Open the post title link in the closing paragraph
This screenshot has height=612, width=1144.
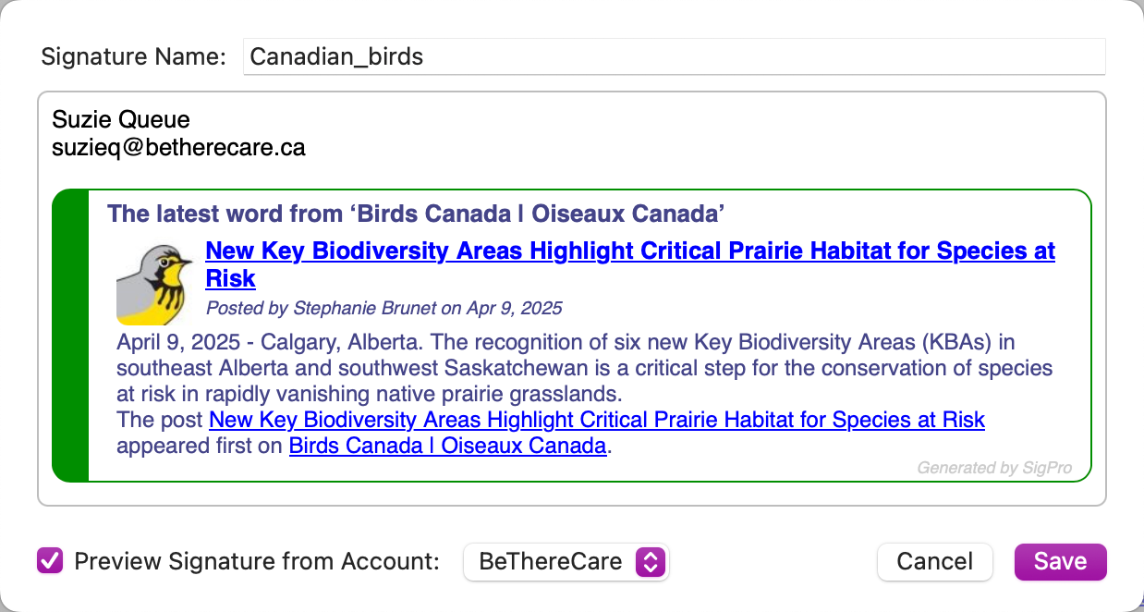coord(596,420)
